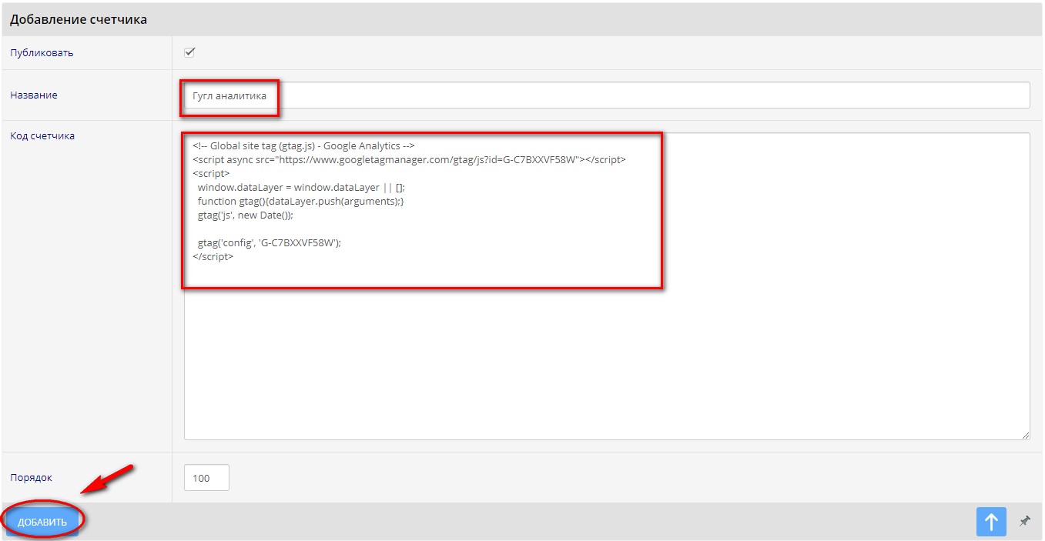Click the Порядок field with value 100
Screen dimensions: 1045x541
(206, 478)
